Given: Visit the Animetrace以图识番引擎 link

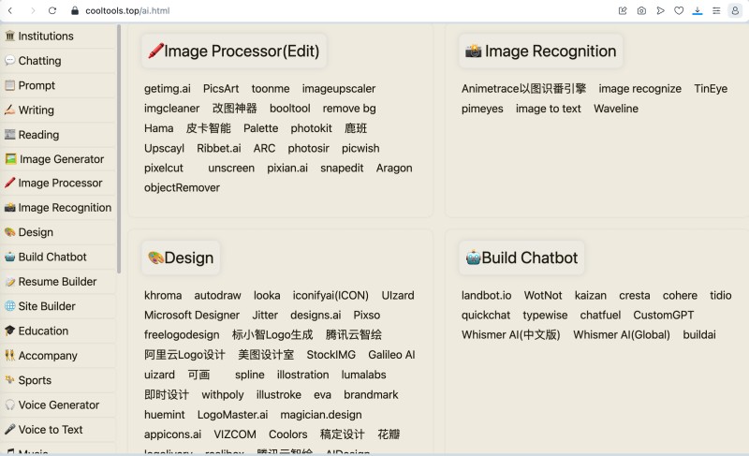Looking at the screenshot, I should click(x=523, y=89).
